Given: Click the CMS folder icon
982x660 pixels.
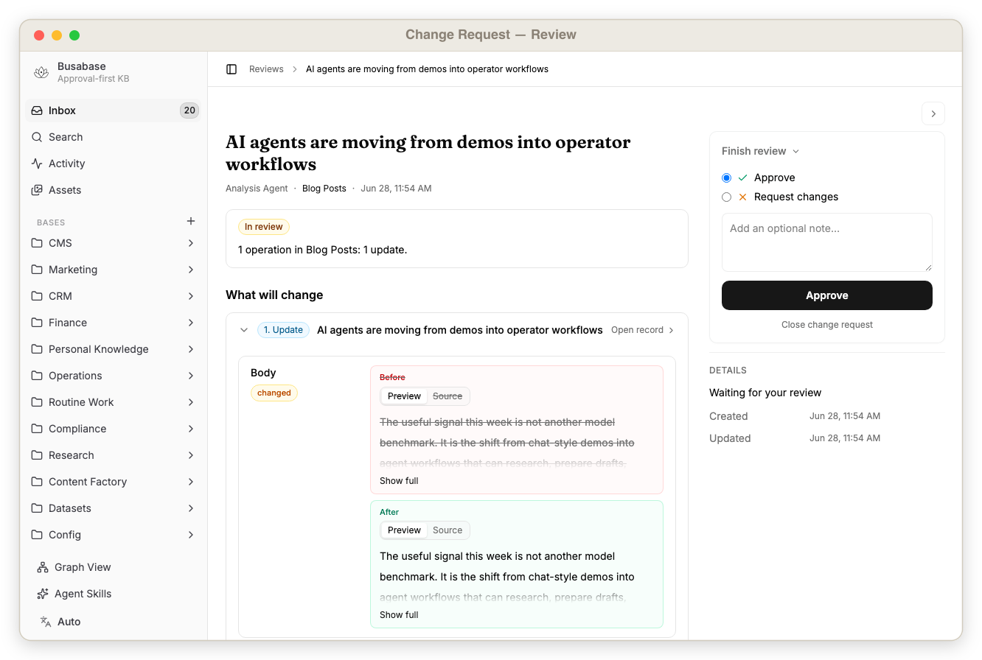Looking at the screenshot, I should pos(37,243).
